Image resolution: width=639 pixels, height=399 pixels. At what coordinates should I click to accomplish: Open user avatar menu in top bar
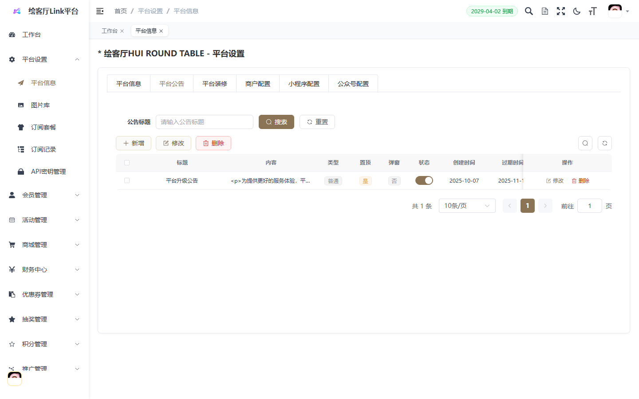point(619,11)
